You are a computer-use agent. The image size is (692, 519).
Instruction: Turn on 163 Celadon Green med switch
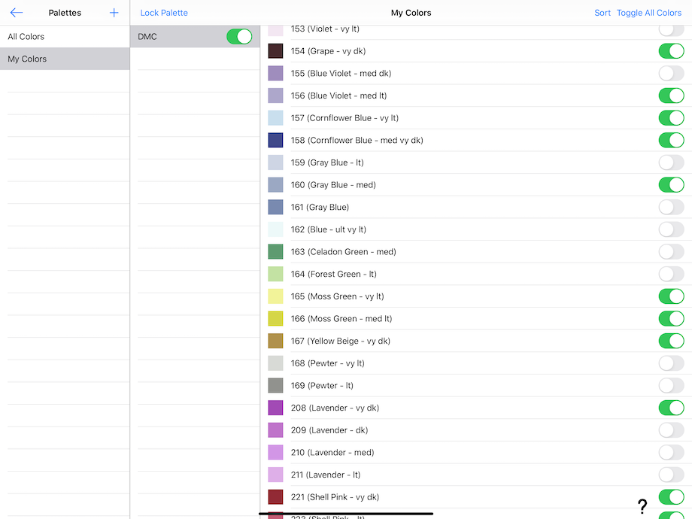tap(671, 252)
